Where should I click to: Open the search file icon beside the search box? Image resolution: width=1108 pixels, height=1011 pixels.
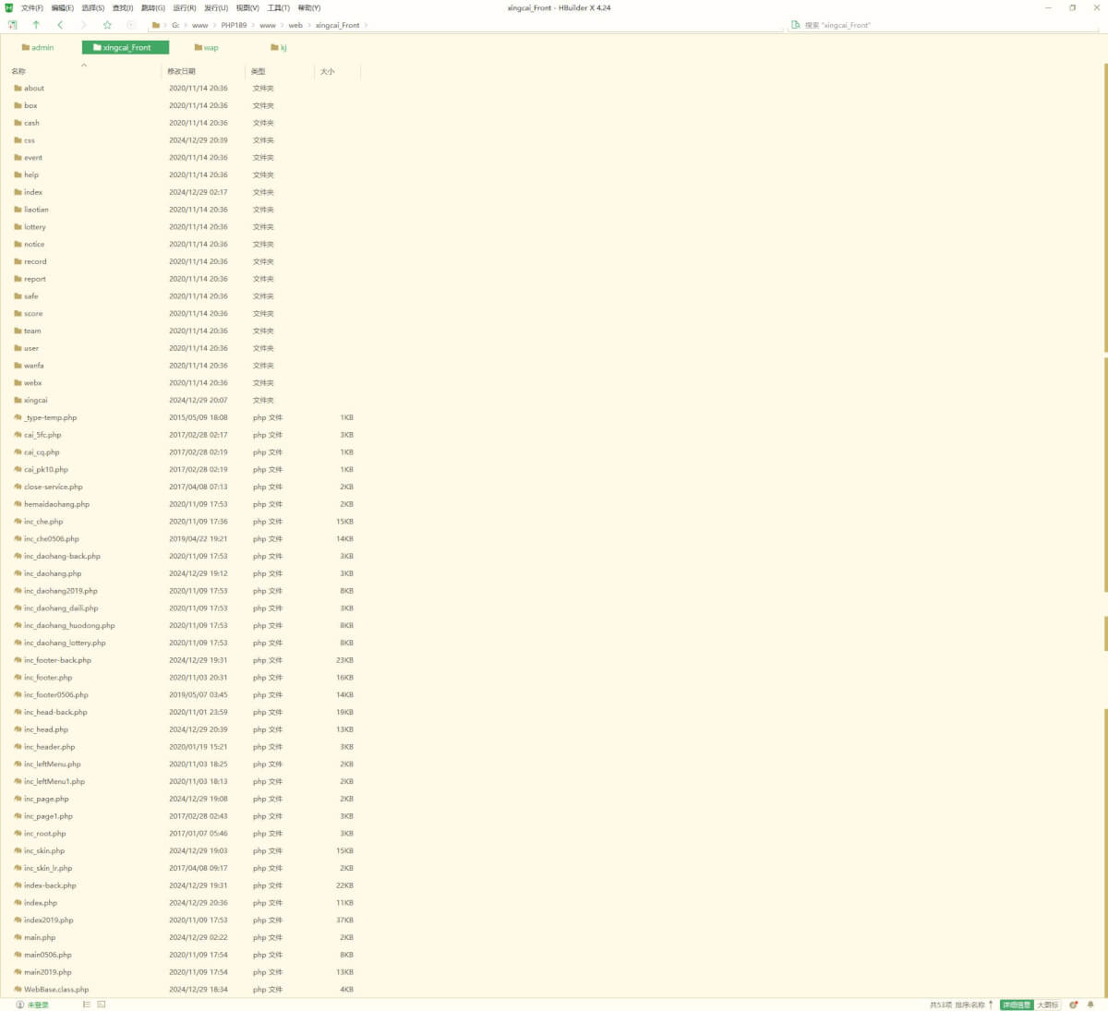coord(795,25)
